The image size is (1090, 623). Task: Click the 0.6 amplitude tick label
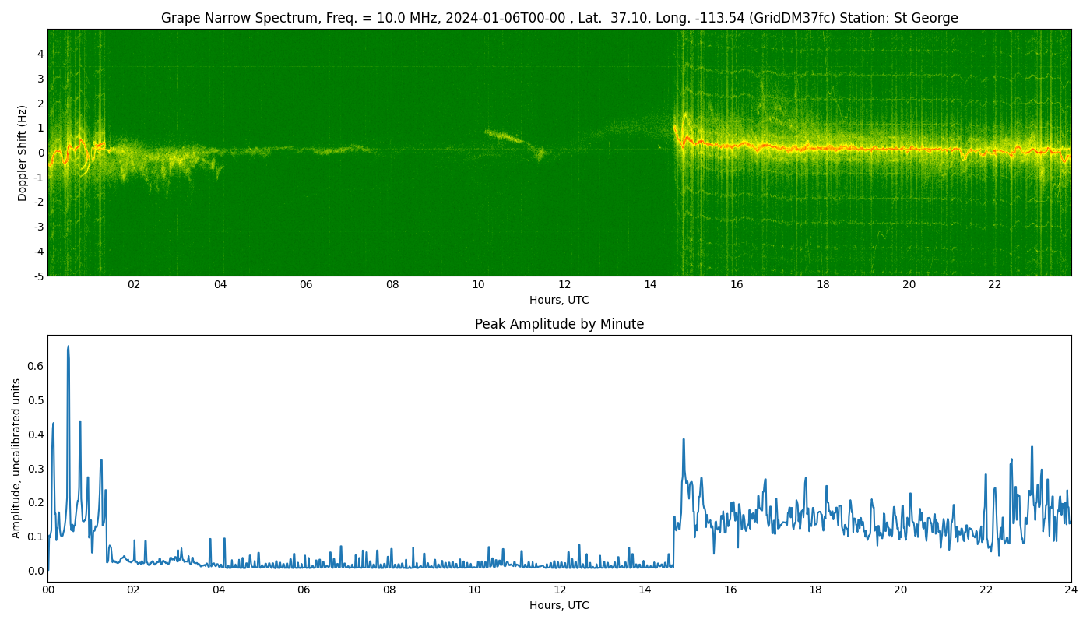[35, 366]
